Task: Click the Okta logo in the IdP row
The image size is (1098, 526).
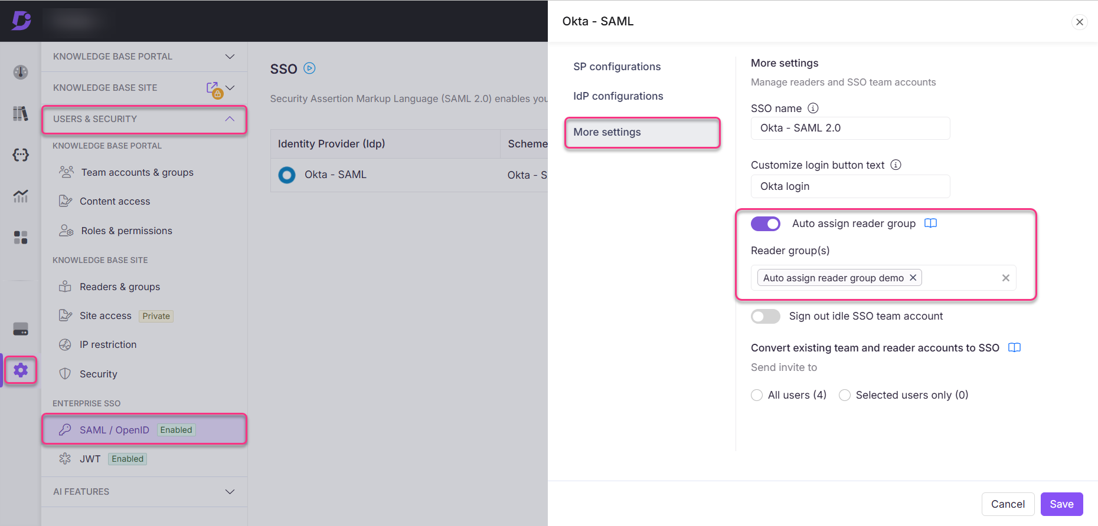Action: click(287, 175)
